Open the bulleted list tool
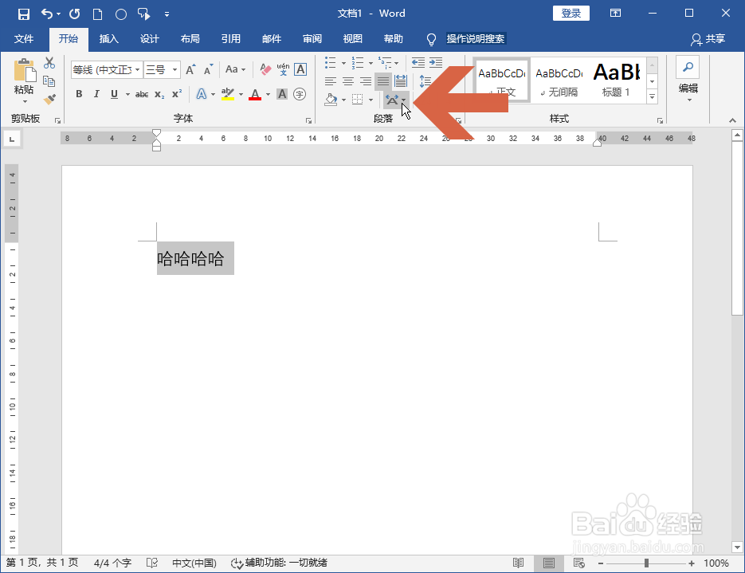This screenshot has height=573, width=745. tap(331, 63)
